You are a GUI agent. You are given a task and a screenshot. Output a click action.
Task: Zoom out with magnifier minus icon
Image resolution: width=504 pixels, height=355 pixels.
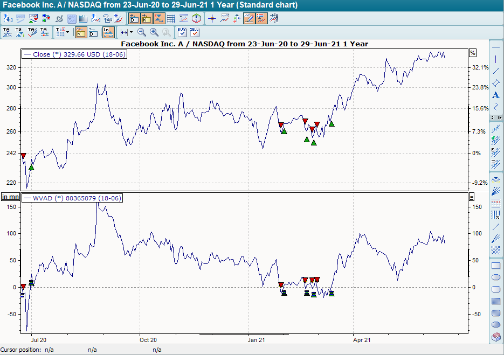142,32
